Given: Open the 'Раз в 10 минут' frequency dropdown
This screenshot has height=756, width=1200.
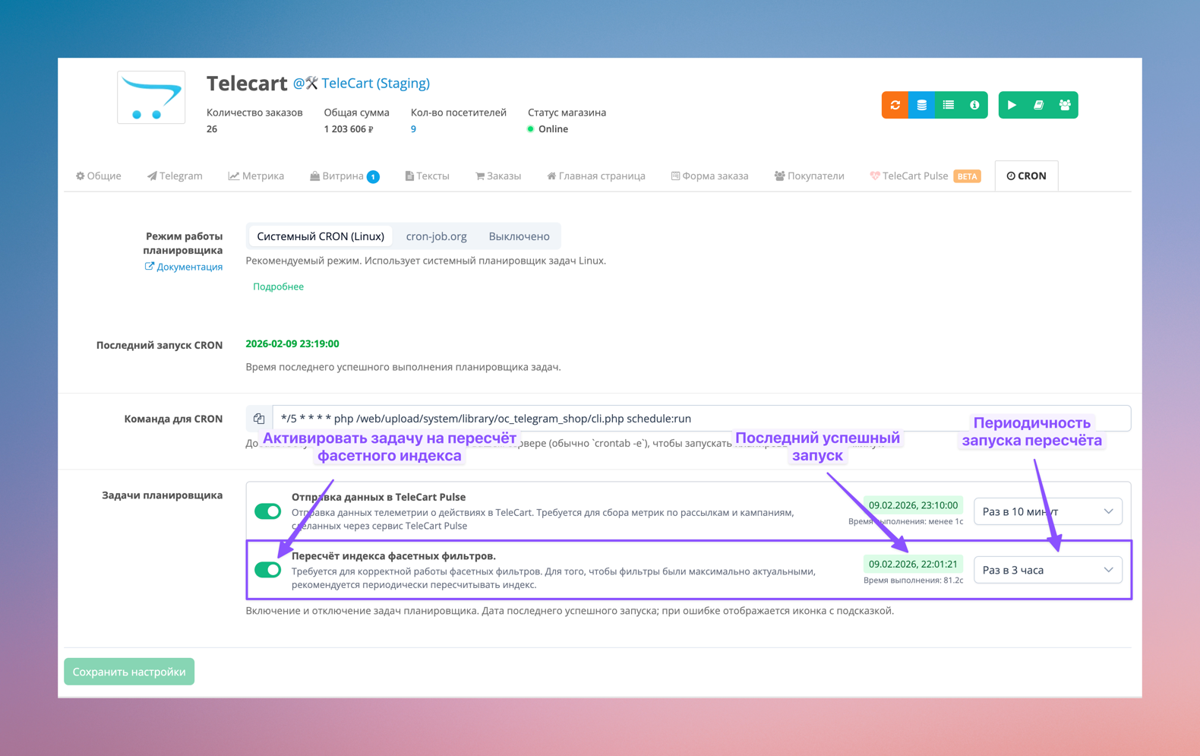Looking at the screenshot, I should pyautogui.click(x=1047, y=511).
